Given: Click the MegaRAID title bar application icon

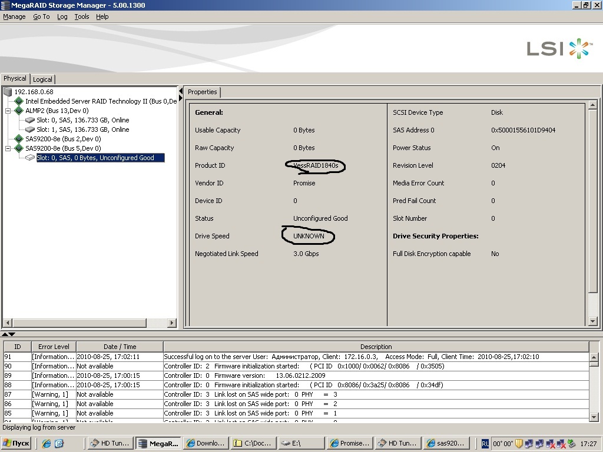Looking at the screenshot, I should [x=5, y=5].
